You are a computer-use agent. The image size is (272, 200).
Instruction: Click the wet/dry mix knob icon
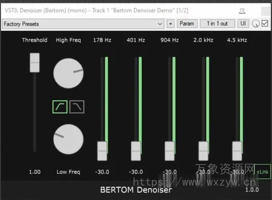click(x=256, y=24)
